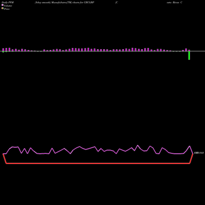The image size is (205, 205).
Task: Click the tall green volume bar
Action: point(189,55)
